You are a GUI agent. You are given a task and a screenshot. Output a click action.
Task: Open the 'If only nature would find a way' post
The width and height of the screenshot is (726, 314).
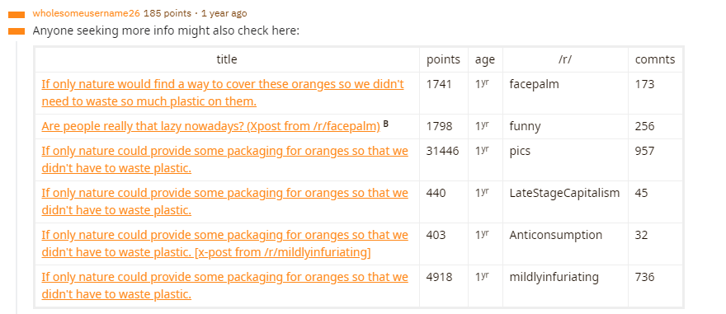(x=223, y=93)
